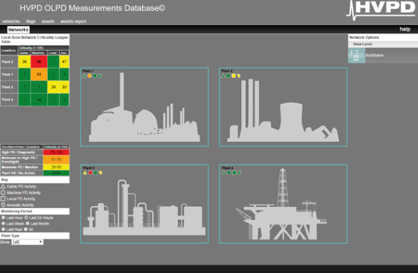This screenshot has height=273, width=418.
Task: Click yellow Plant 2 acoustic cell 33
Action: pos(64,87)
